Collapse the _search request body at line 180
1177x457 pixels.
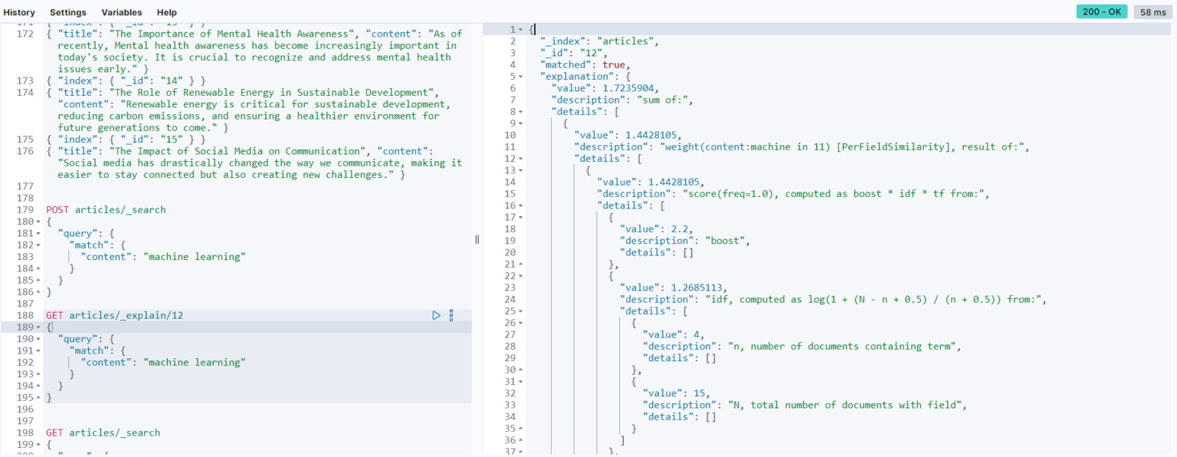click(37, 221)
